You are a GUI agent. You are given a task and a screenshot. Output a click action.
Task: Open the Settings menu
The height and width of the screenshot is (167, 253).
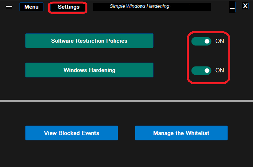click(x=69, y=7)
